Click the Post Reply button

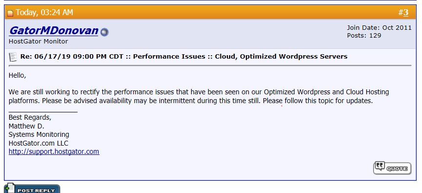click(x=32, y=188)
